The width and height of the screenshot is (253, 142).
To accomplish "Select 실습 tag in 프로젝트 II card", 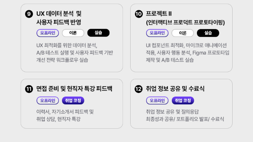I will pos(208,33).
